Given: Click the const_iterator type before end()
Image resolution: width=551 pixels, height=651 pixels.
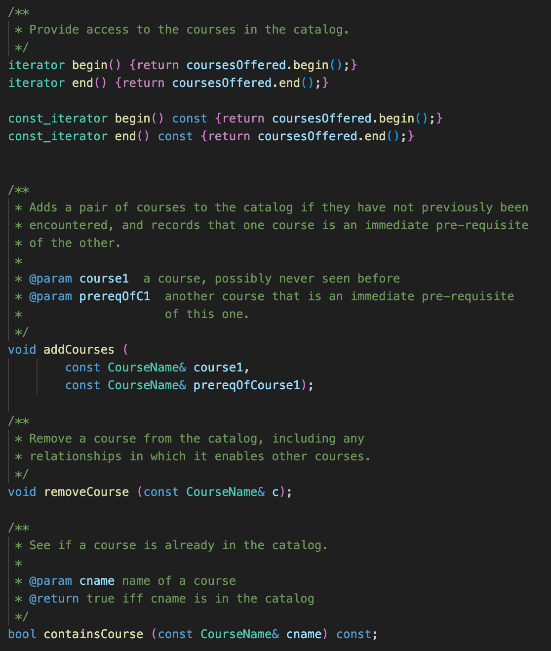Looking at the screenshot, I should tap(58, 136).
